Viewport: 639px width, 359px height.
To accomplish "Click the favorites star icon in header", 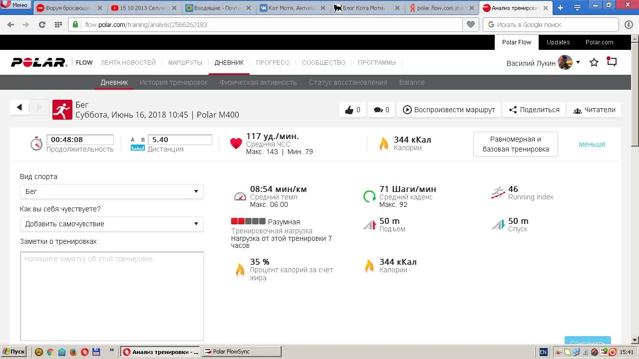I will [594, 62].
